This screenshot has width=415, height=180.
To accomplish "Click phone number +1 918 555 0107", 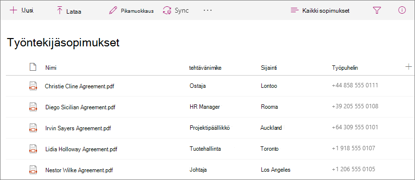I will [x=354, y=148].
